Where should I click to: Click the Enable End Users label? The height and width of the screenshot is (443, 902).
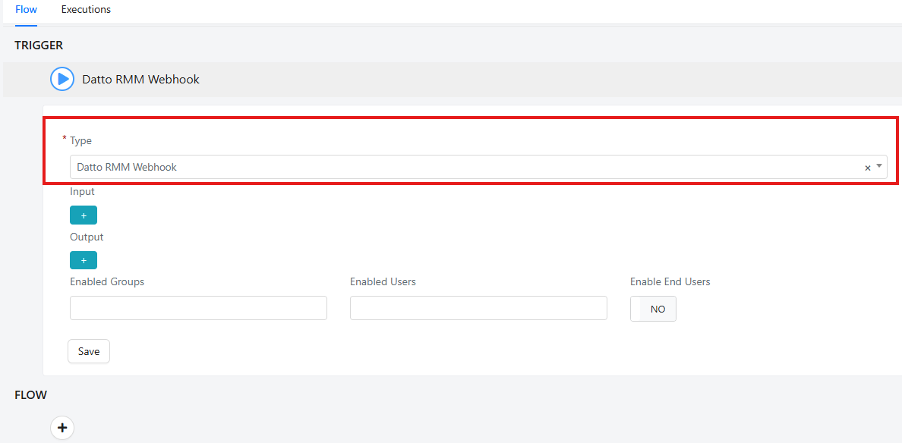[670, 281]
